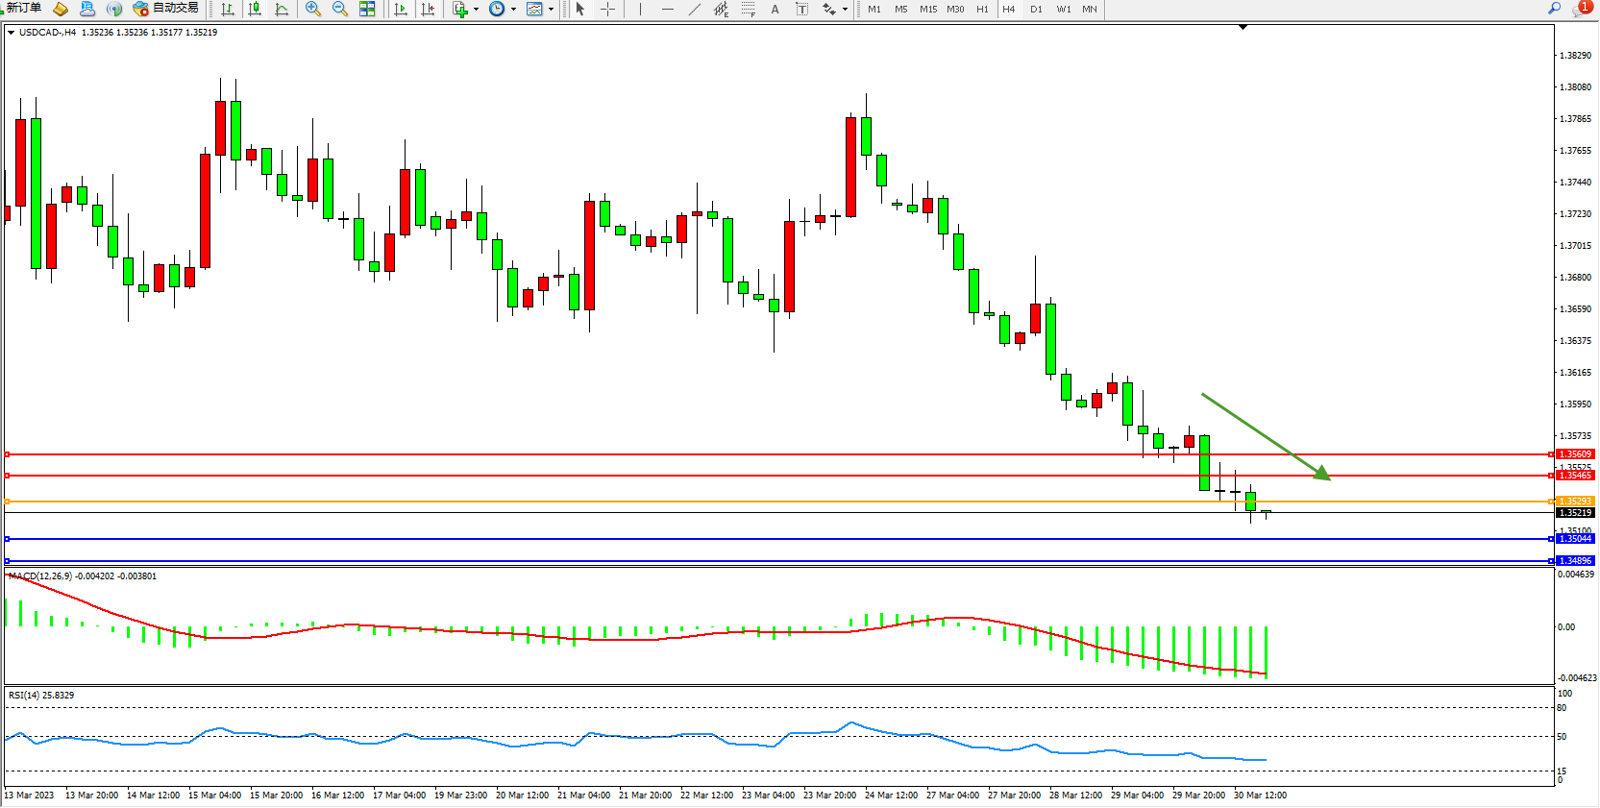This screenshot has width=1600, height=808.
Task: Switch to the D1 timeframe
Action: tap(1036, 9)
